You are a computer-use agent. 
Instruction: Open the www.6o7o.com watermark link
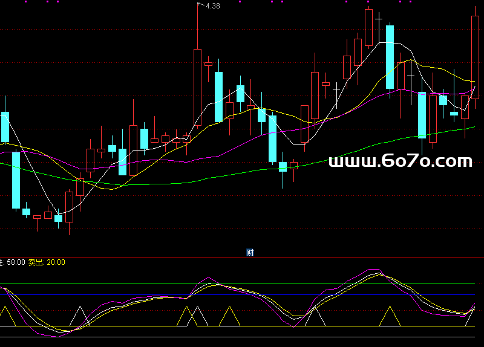click(401, 161)
